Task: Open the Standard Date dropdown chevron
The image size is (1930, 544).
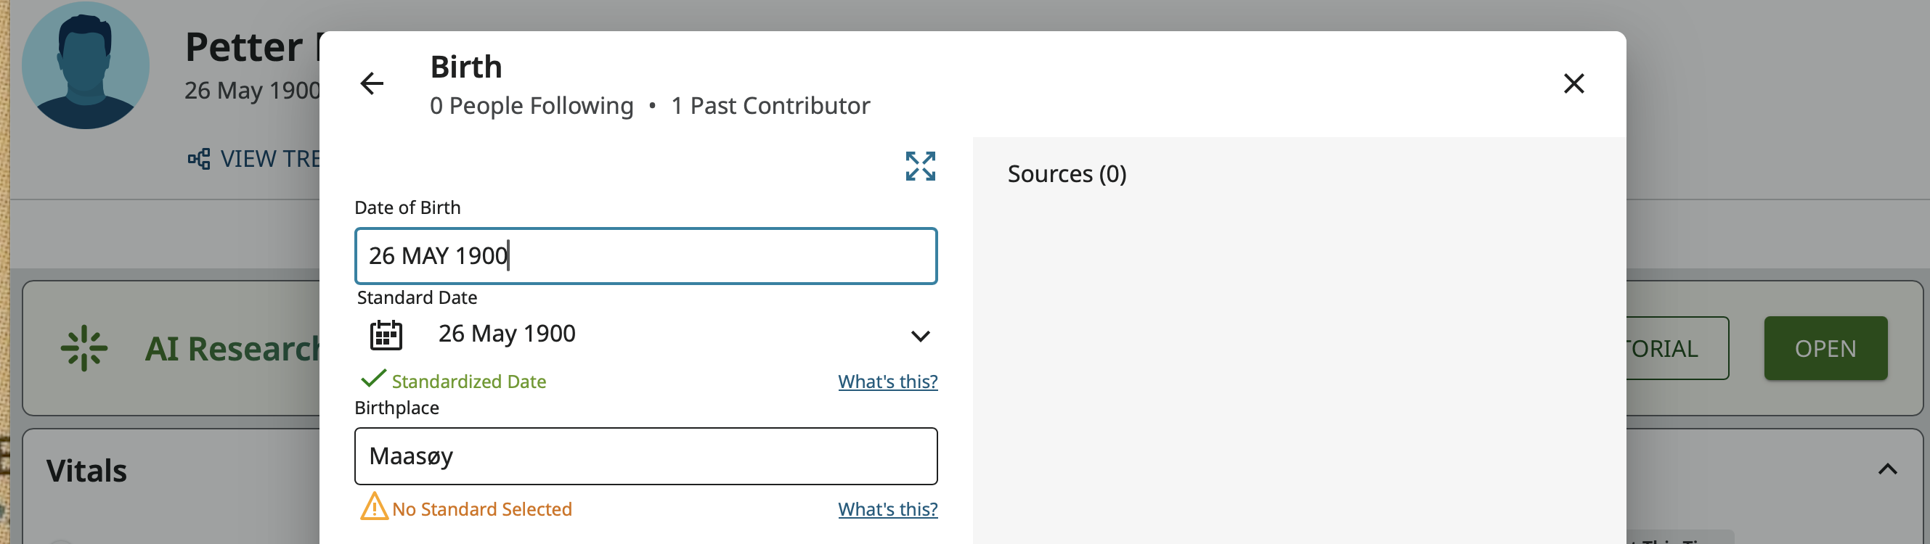Action: coord(920,336)
